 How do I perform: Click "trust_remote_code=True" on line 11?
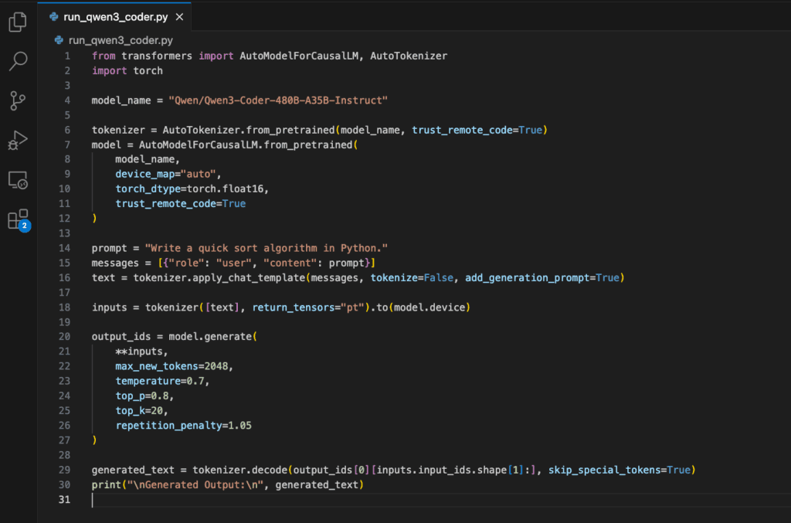[x=181, y=204]
